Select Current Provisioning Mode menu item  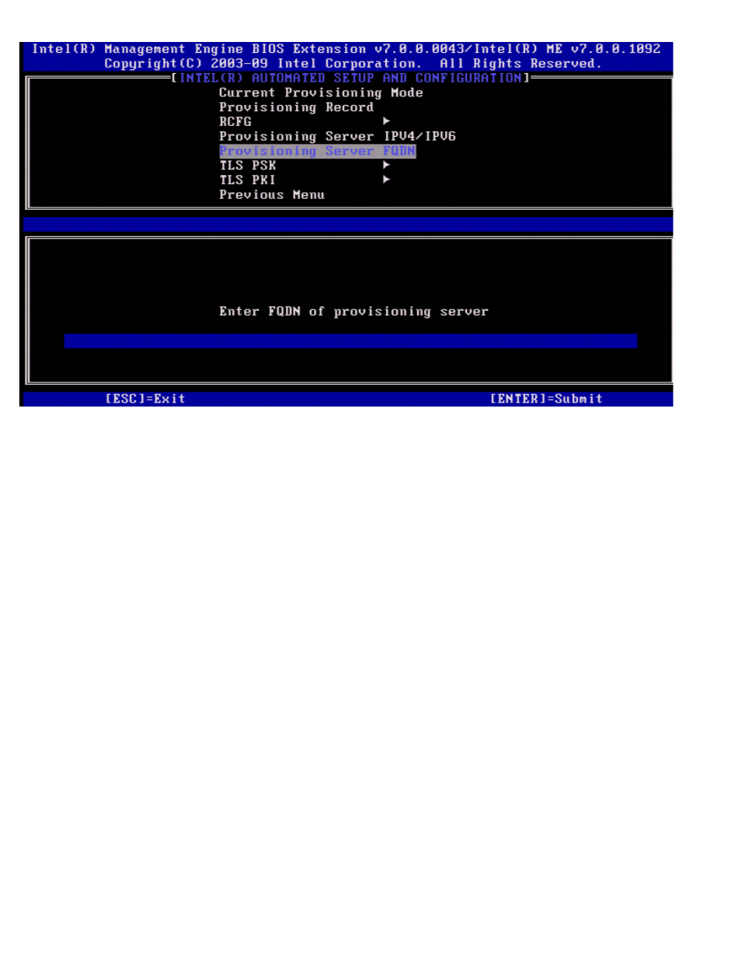(x=321, y=93)
